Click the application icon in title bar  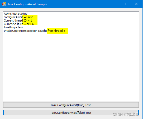tap(4, 4)
